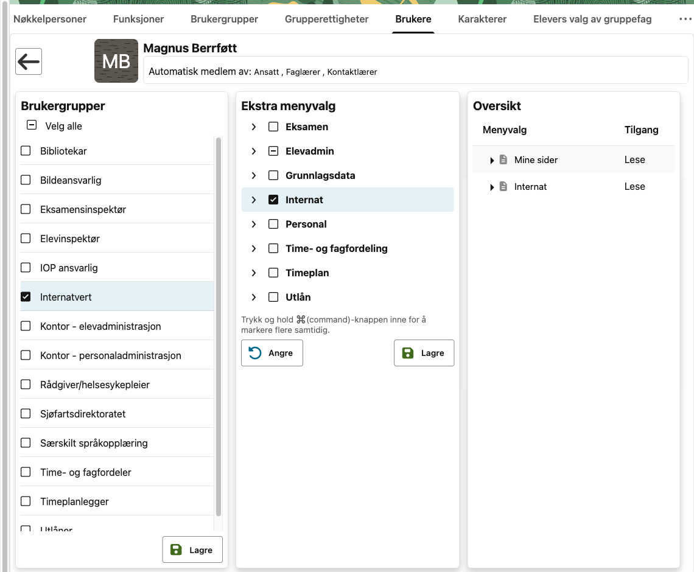Switch to the Karakterer tab
The image size is (694, 572).
tap(482, 19)
